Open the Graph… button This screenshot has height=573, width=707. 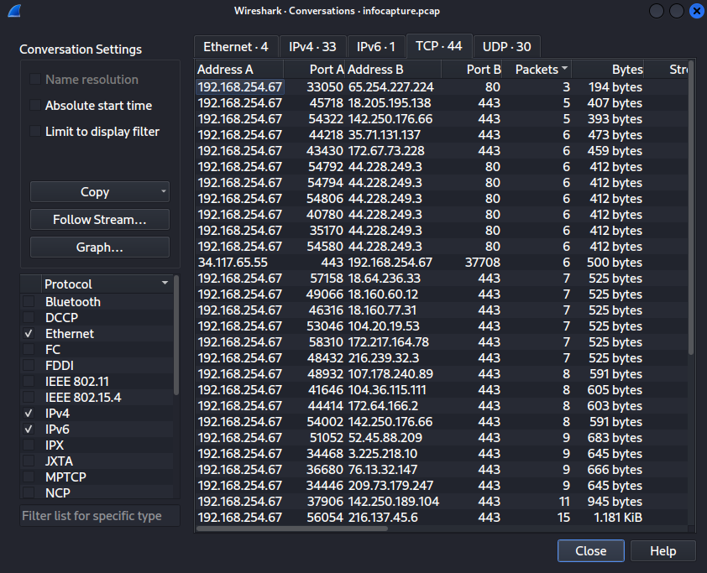(100, 247)
